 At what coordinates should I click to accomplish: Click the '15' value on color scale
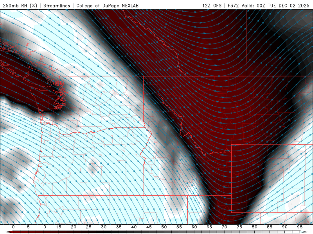click(x=58, y=227)
